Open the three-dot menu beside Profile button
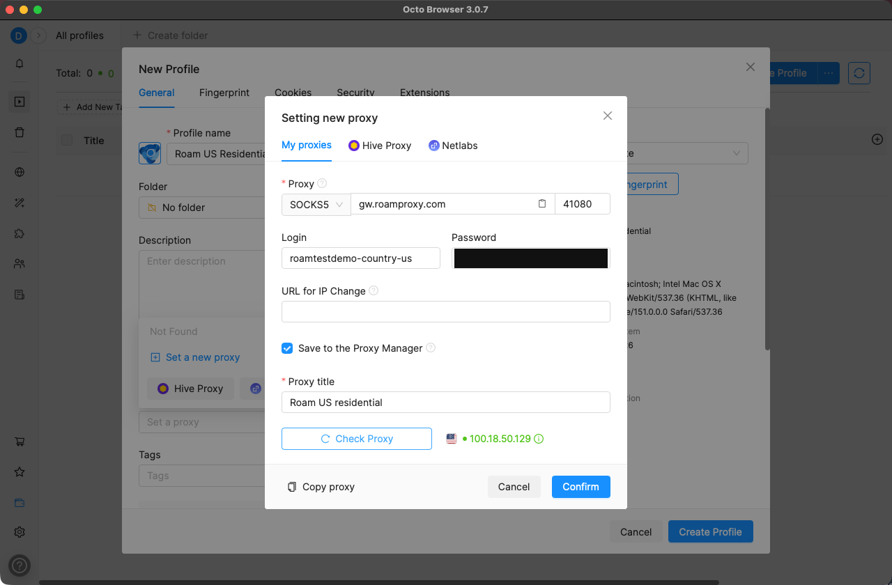892x585 pixels. [x=828, y=72]
